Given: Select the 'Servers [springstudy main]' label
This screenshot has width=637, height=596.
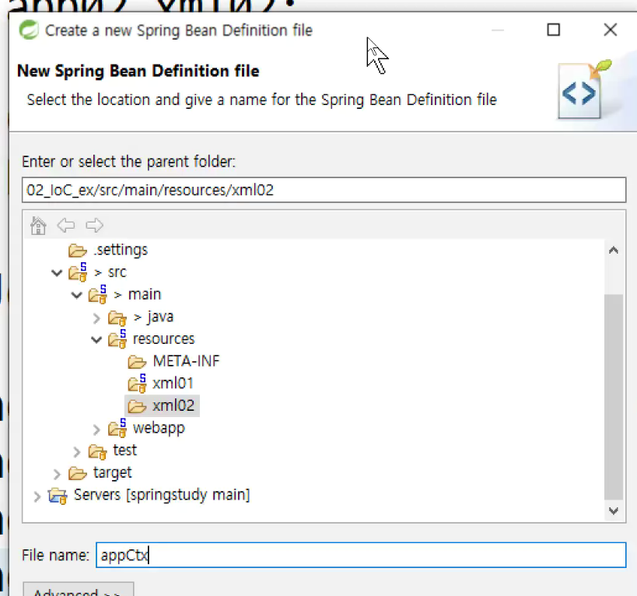Looking at the screenshot, I should coord(162,496).
